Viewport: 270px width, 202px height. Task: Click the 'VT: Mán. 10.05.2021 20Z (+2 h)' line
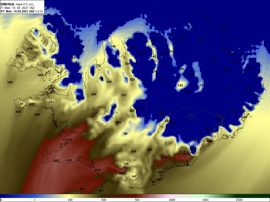tap(22, 11)
